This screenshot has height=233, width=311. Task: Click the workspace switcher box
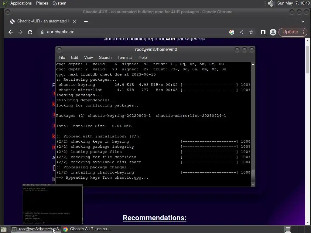point(288,229)
